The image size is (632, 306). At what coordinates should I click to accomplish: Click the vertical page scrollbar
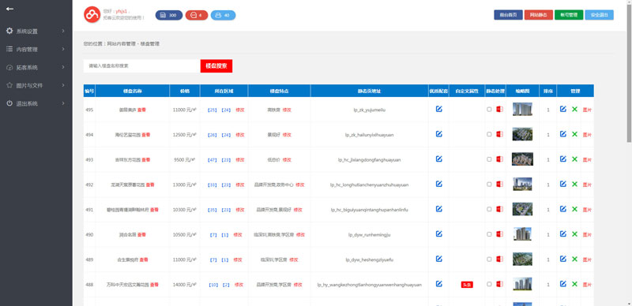(x=629, y=73)
